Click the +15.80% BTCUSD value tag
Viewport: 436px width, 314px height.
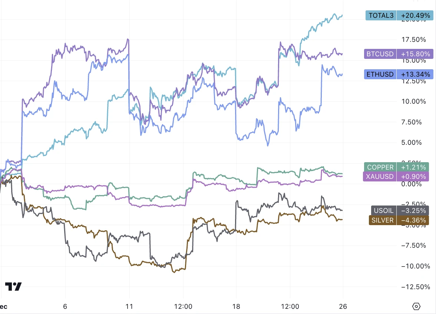point(414,54)
